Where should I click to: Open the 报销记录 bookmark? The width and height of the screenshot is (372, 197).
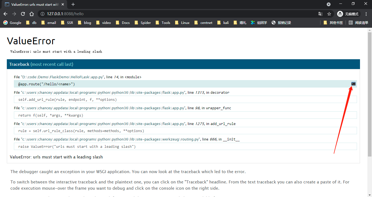point(281,23)
